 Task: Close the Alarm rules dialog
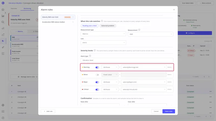click(174, 10)
